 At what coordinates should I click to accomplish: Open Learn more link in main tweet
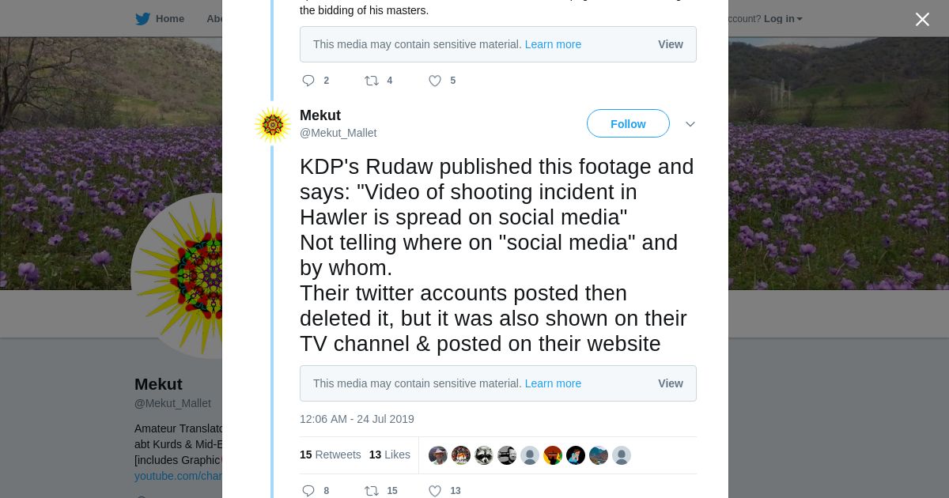(x=553, y=383)
